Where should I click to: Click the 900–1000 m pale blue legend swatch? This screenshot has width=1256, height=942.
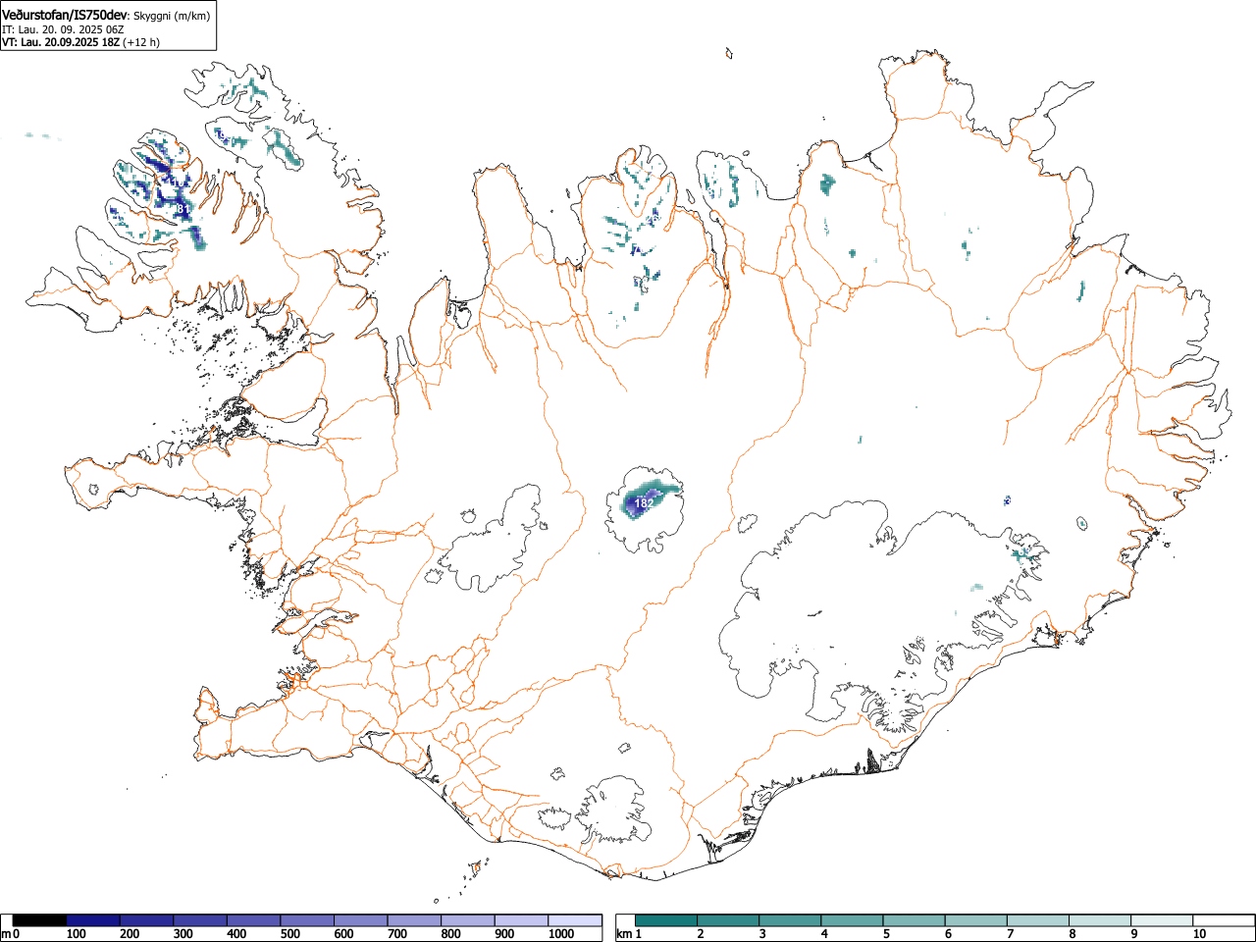tap(521, 920)
